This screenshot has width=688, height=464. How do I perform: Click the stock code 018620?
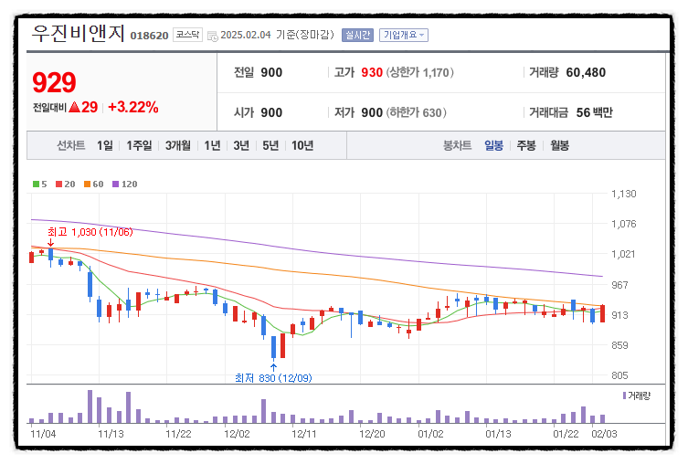[149, 36]
